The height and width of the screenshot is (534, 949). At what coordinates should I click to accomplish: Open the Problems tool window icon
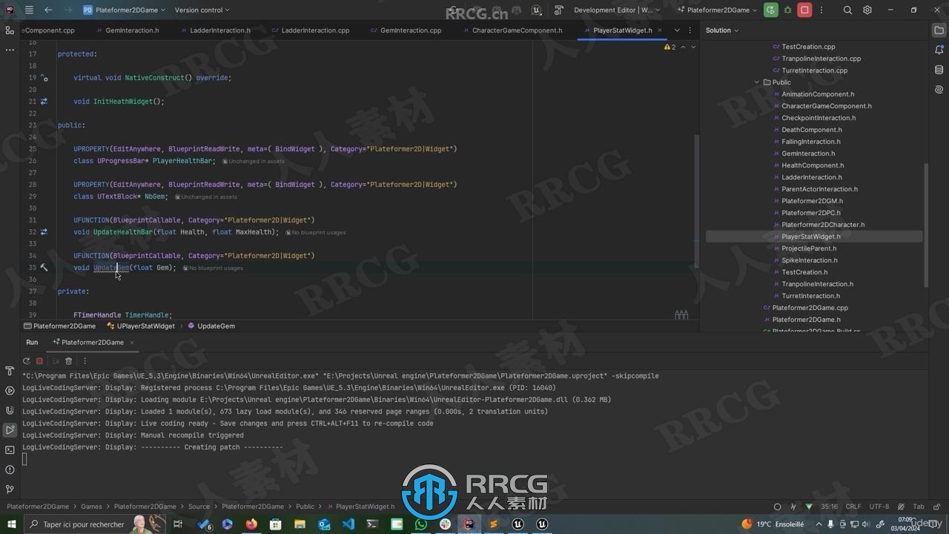(10, 469)
